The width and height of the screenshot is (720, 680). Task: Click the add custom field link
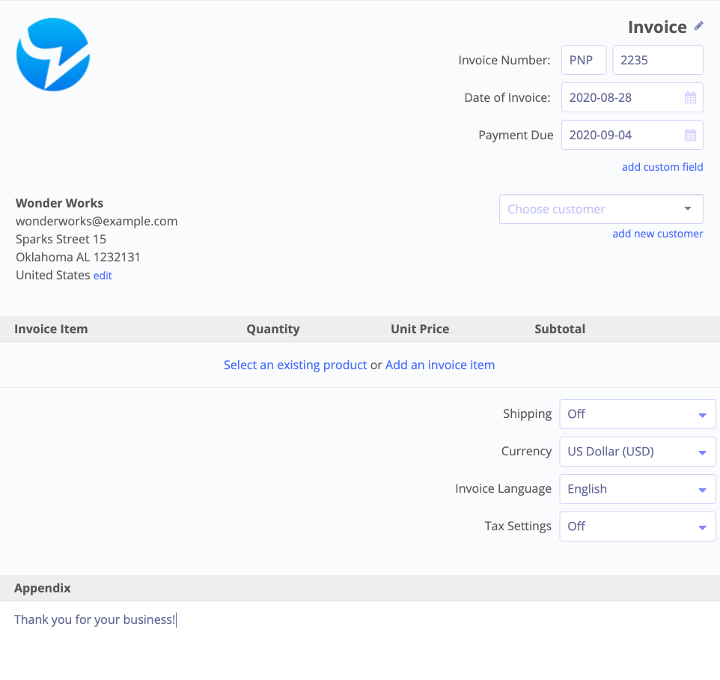click(x=662, y=166)
